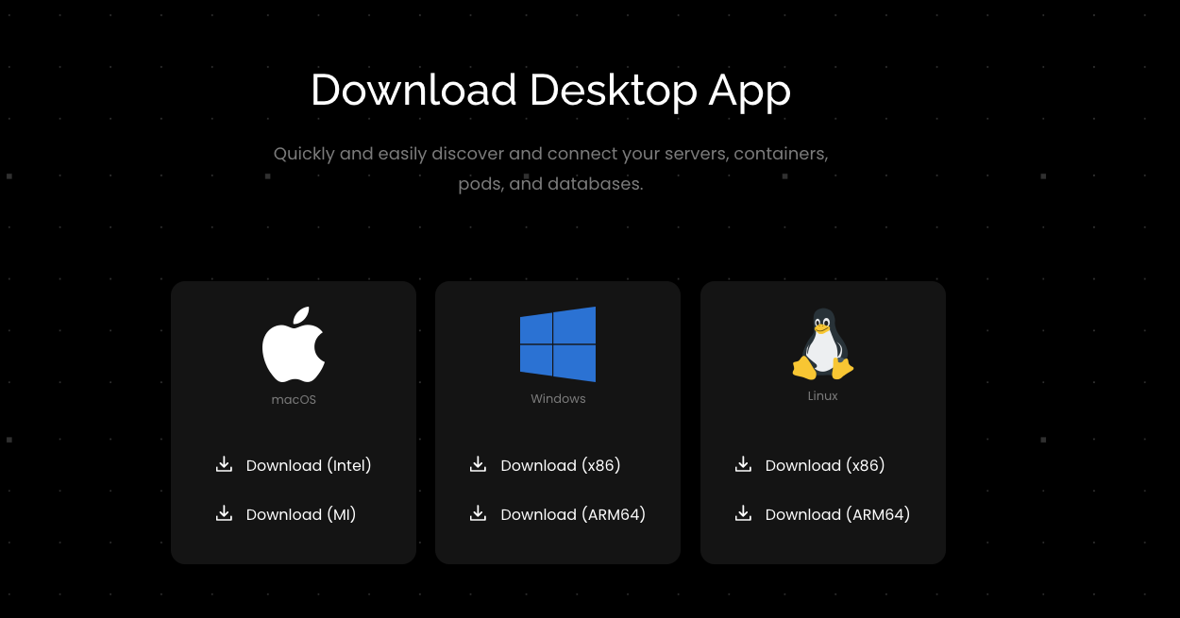This screenshot has width=1180, height=618.
Task: Download the Linux x86 build
Action: click(x=825, y=465)
